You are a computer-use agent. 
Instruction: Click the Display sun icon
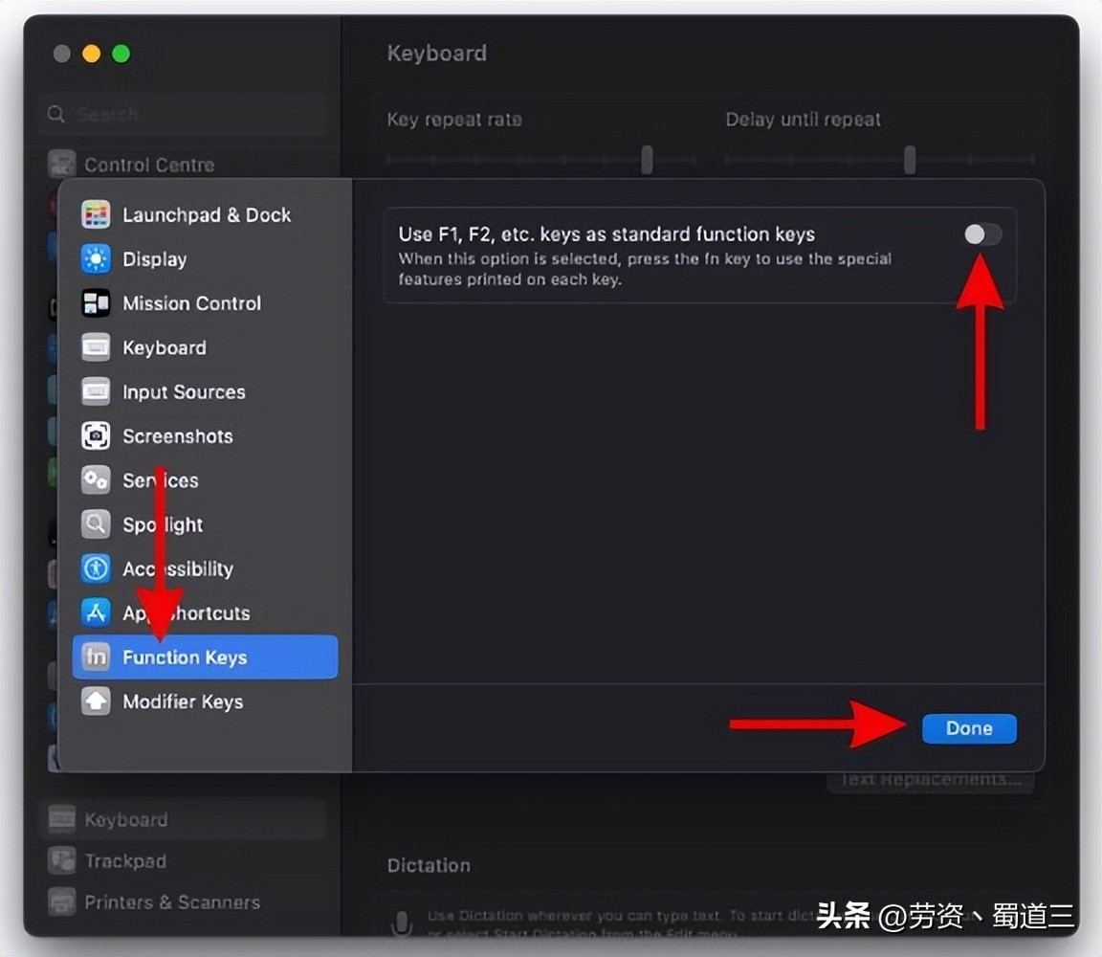[96, 258]
